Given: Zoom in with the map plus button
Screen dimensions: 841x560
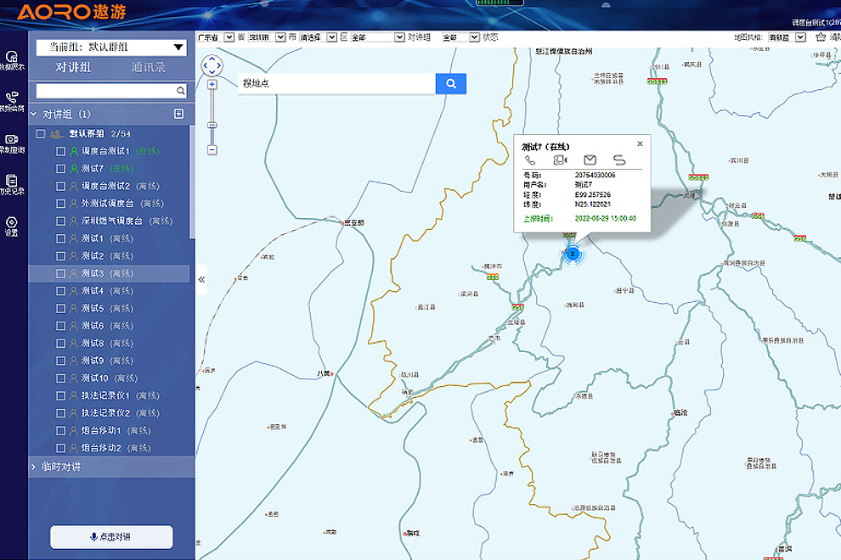Looking at the screenshot, I should click(212, 85).
